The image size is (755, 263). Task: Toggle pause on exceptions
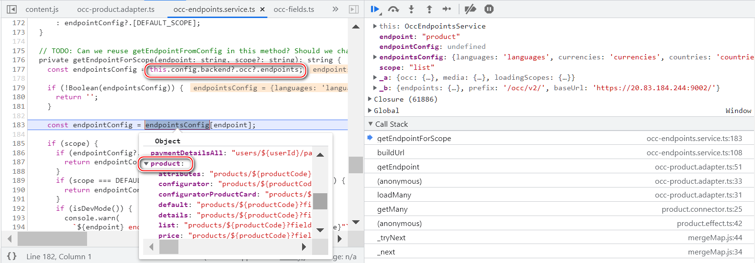point(489,9)
